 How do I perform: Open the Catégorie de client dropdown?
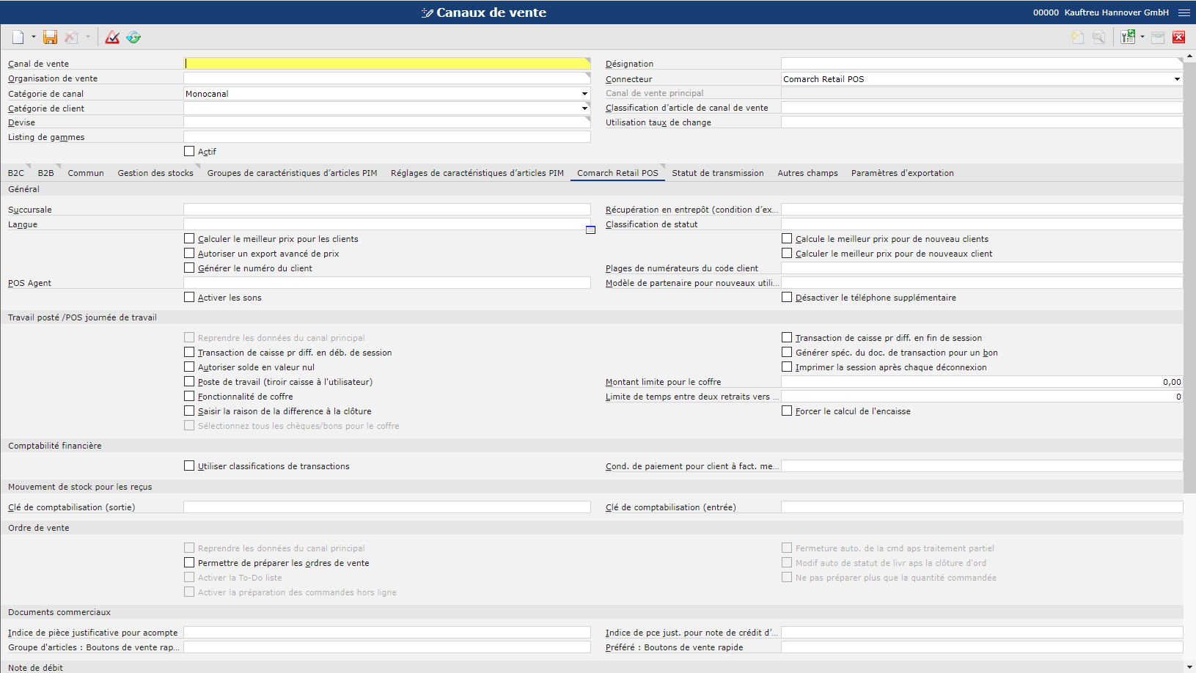[x=584, y=109]
